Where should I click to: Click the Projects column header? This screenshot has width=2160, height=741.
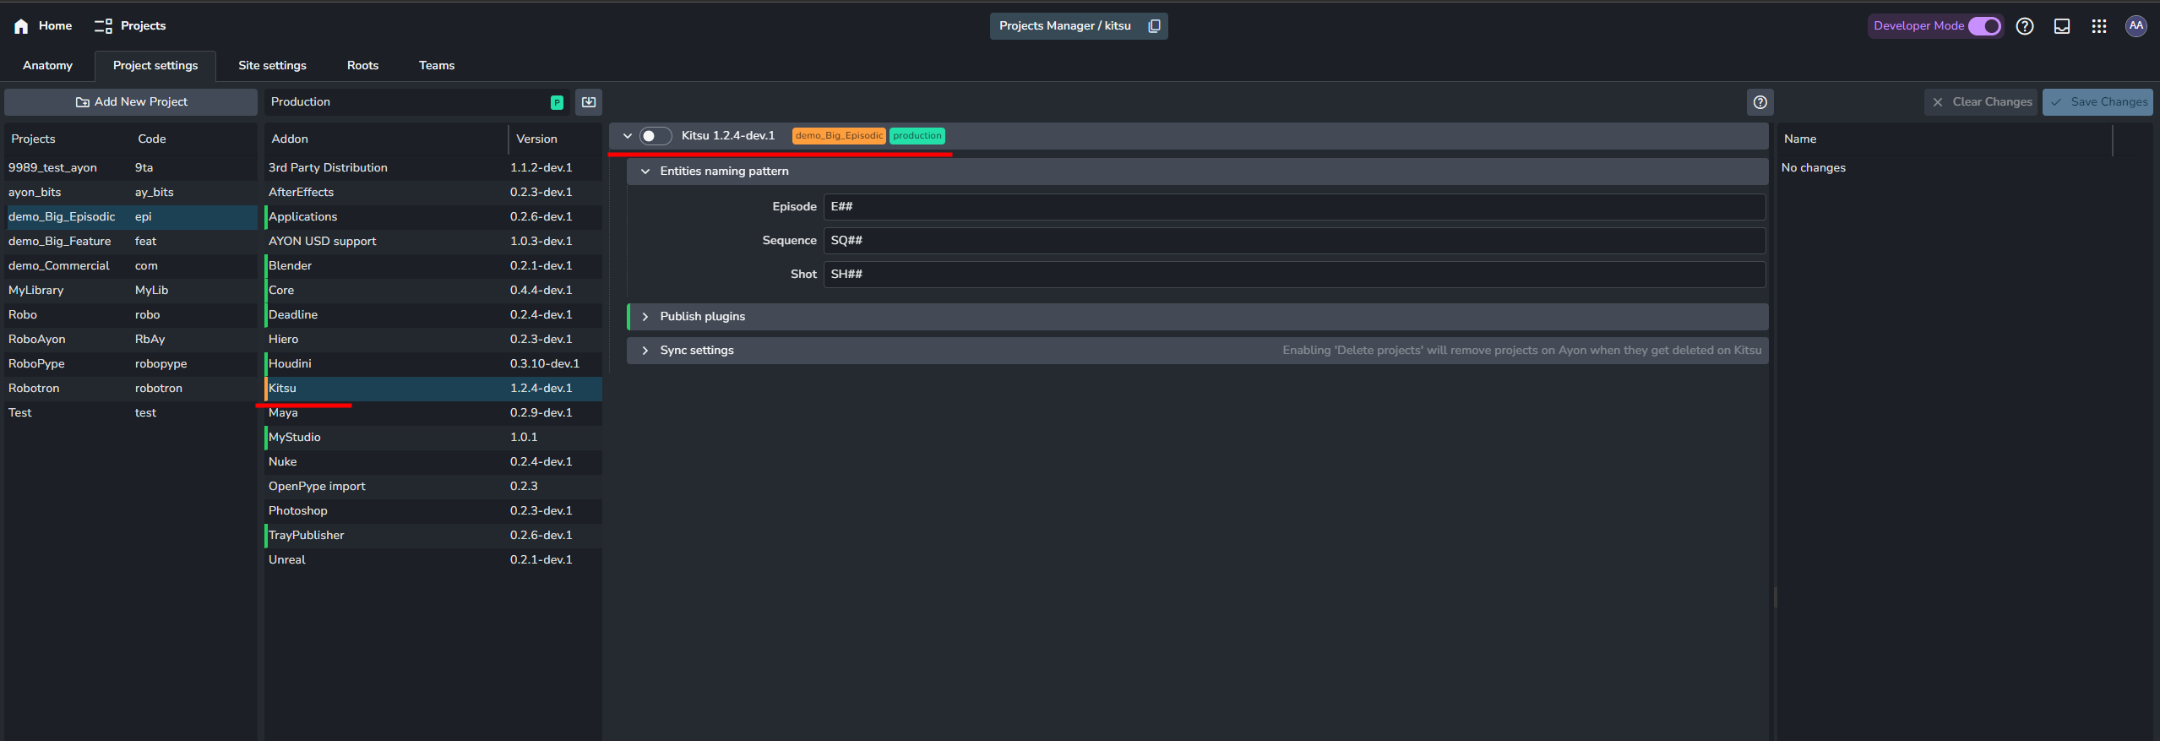click(68, 139)
